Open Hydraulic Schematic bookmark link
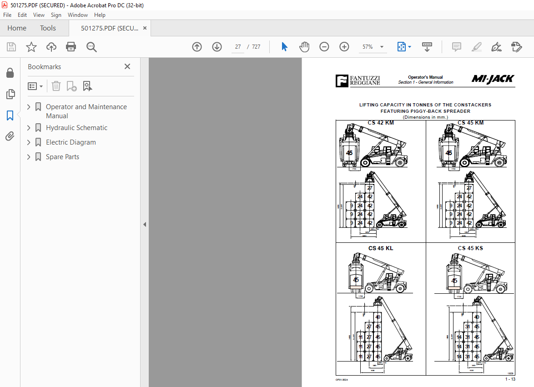The width and height of the screenshot is (534, 387). [76, 128]
